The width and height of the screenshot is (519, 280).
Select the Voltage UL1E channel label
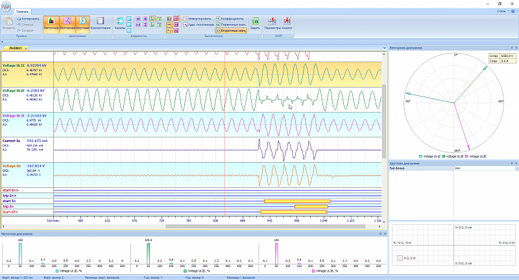14,65
